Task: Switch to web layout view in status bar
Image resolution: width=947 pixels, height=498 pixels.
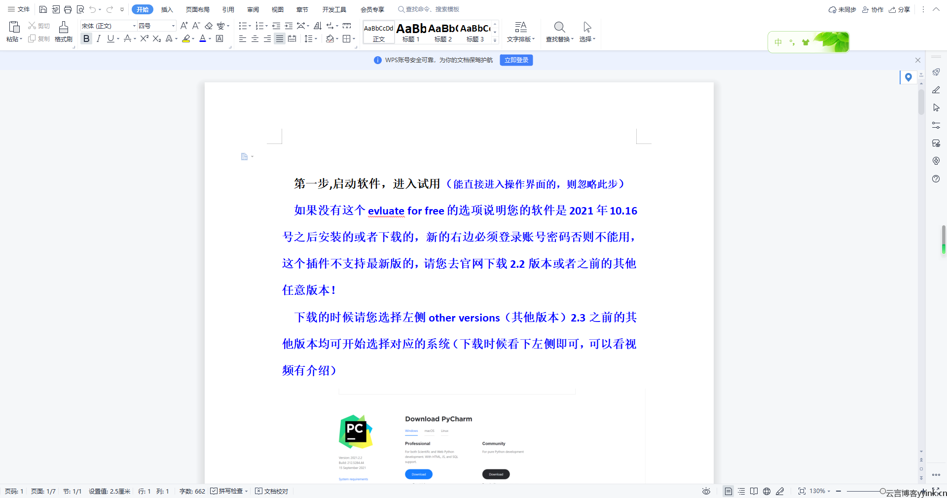Action: pyautogui.click(x=767, y=491)
